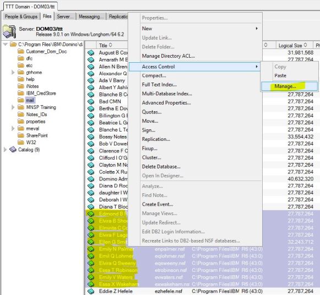Viewport: 320px width, 295px height.
Task: Click the database icon for Emily N Palmer
Action: [x=91, y=249]
